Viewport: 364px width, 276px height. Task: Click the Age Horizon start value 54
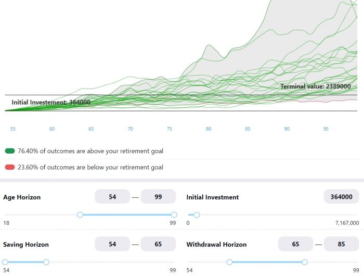[x=112, y=197]
